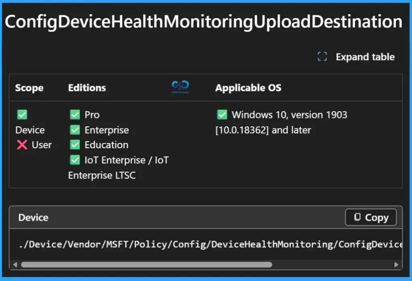Click the checkmark next to Windows 10 version

click(222, 115)
